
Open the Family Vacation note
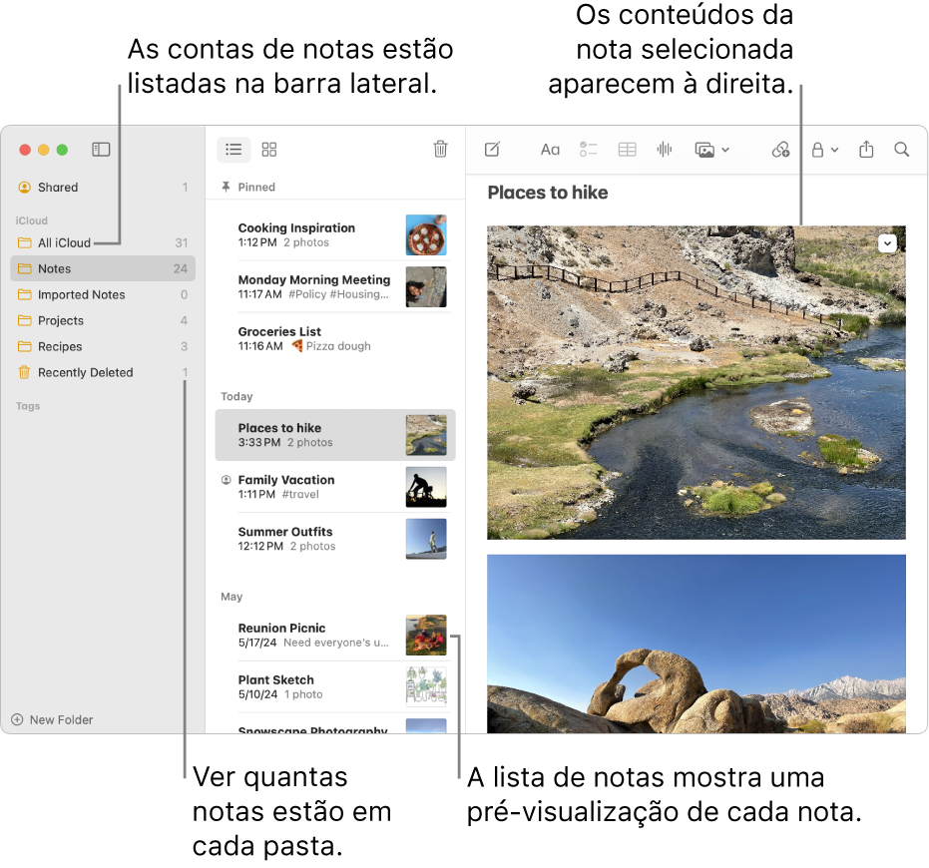pyautogui.click(x=334, y=487)
